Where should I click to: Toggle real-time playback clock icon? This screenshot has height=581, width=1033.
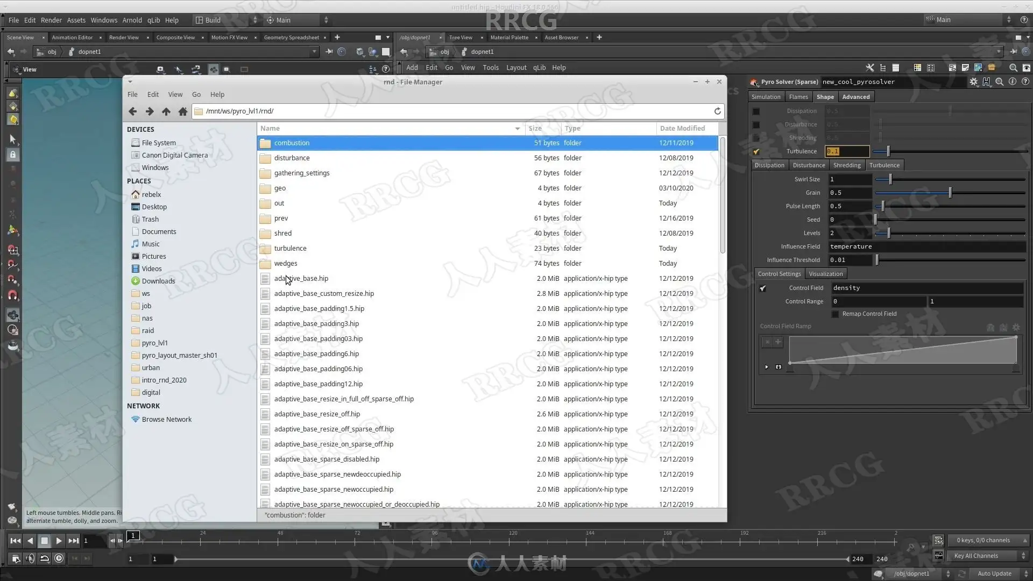[x=59, y=558]
